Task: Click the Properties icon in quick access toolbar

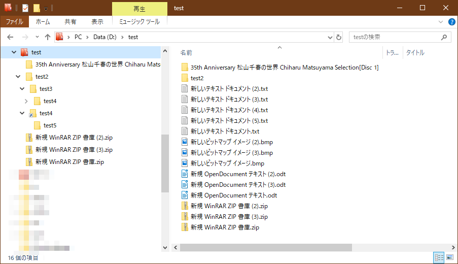Action: (x=25, y=8)
